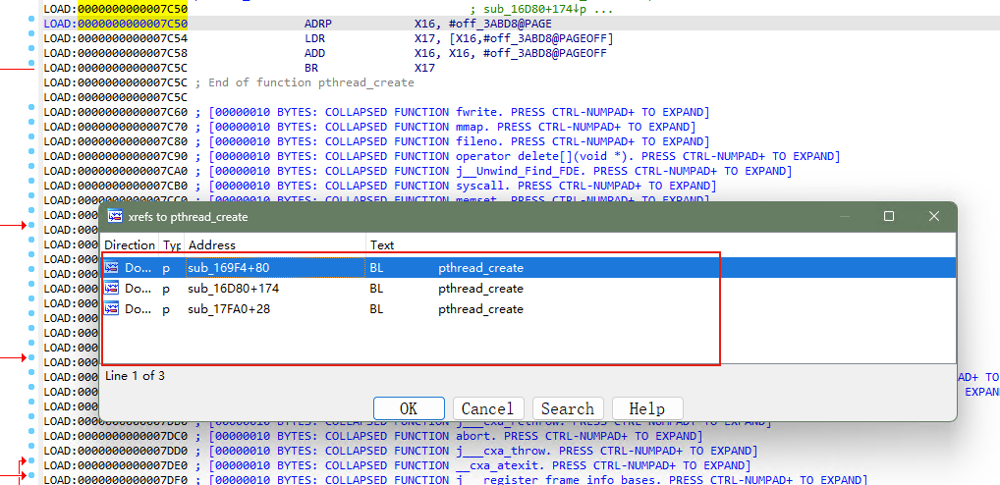Click the Search button in xrefs dialog
This screenshot has width=1000, height=485.
point(568,408)
